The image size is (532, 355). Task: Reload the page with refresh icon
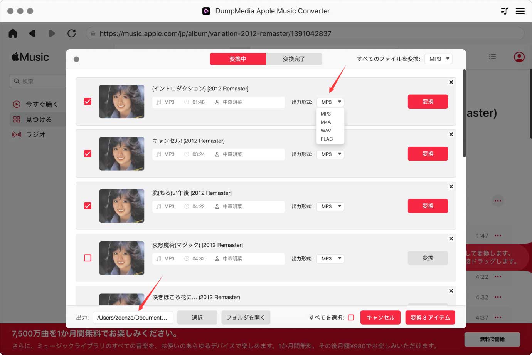point(71,33)
